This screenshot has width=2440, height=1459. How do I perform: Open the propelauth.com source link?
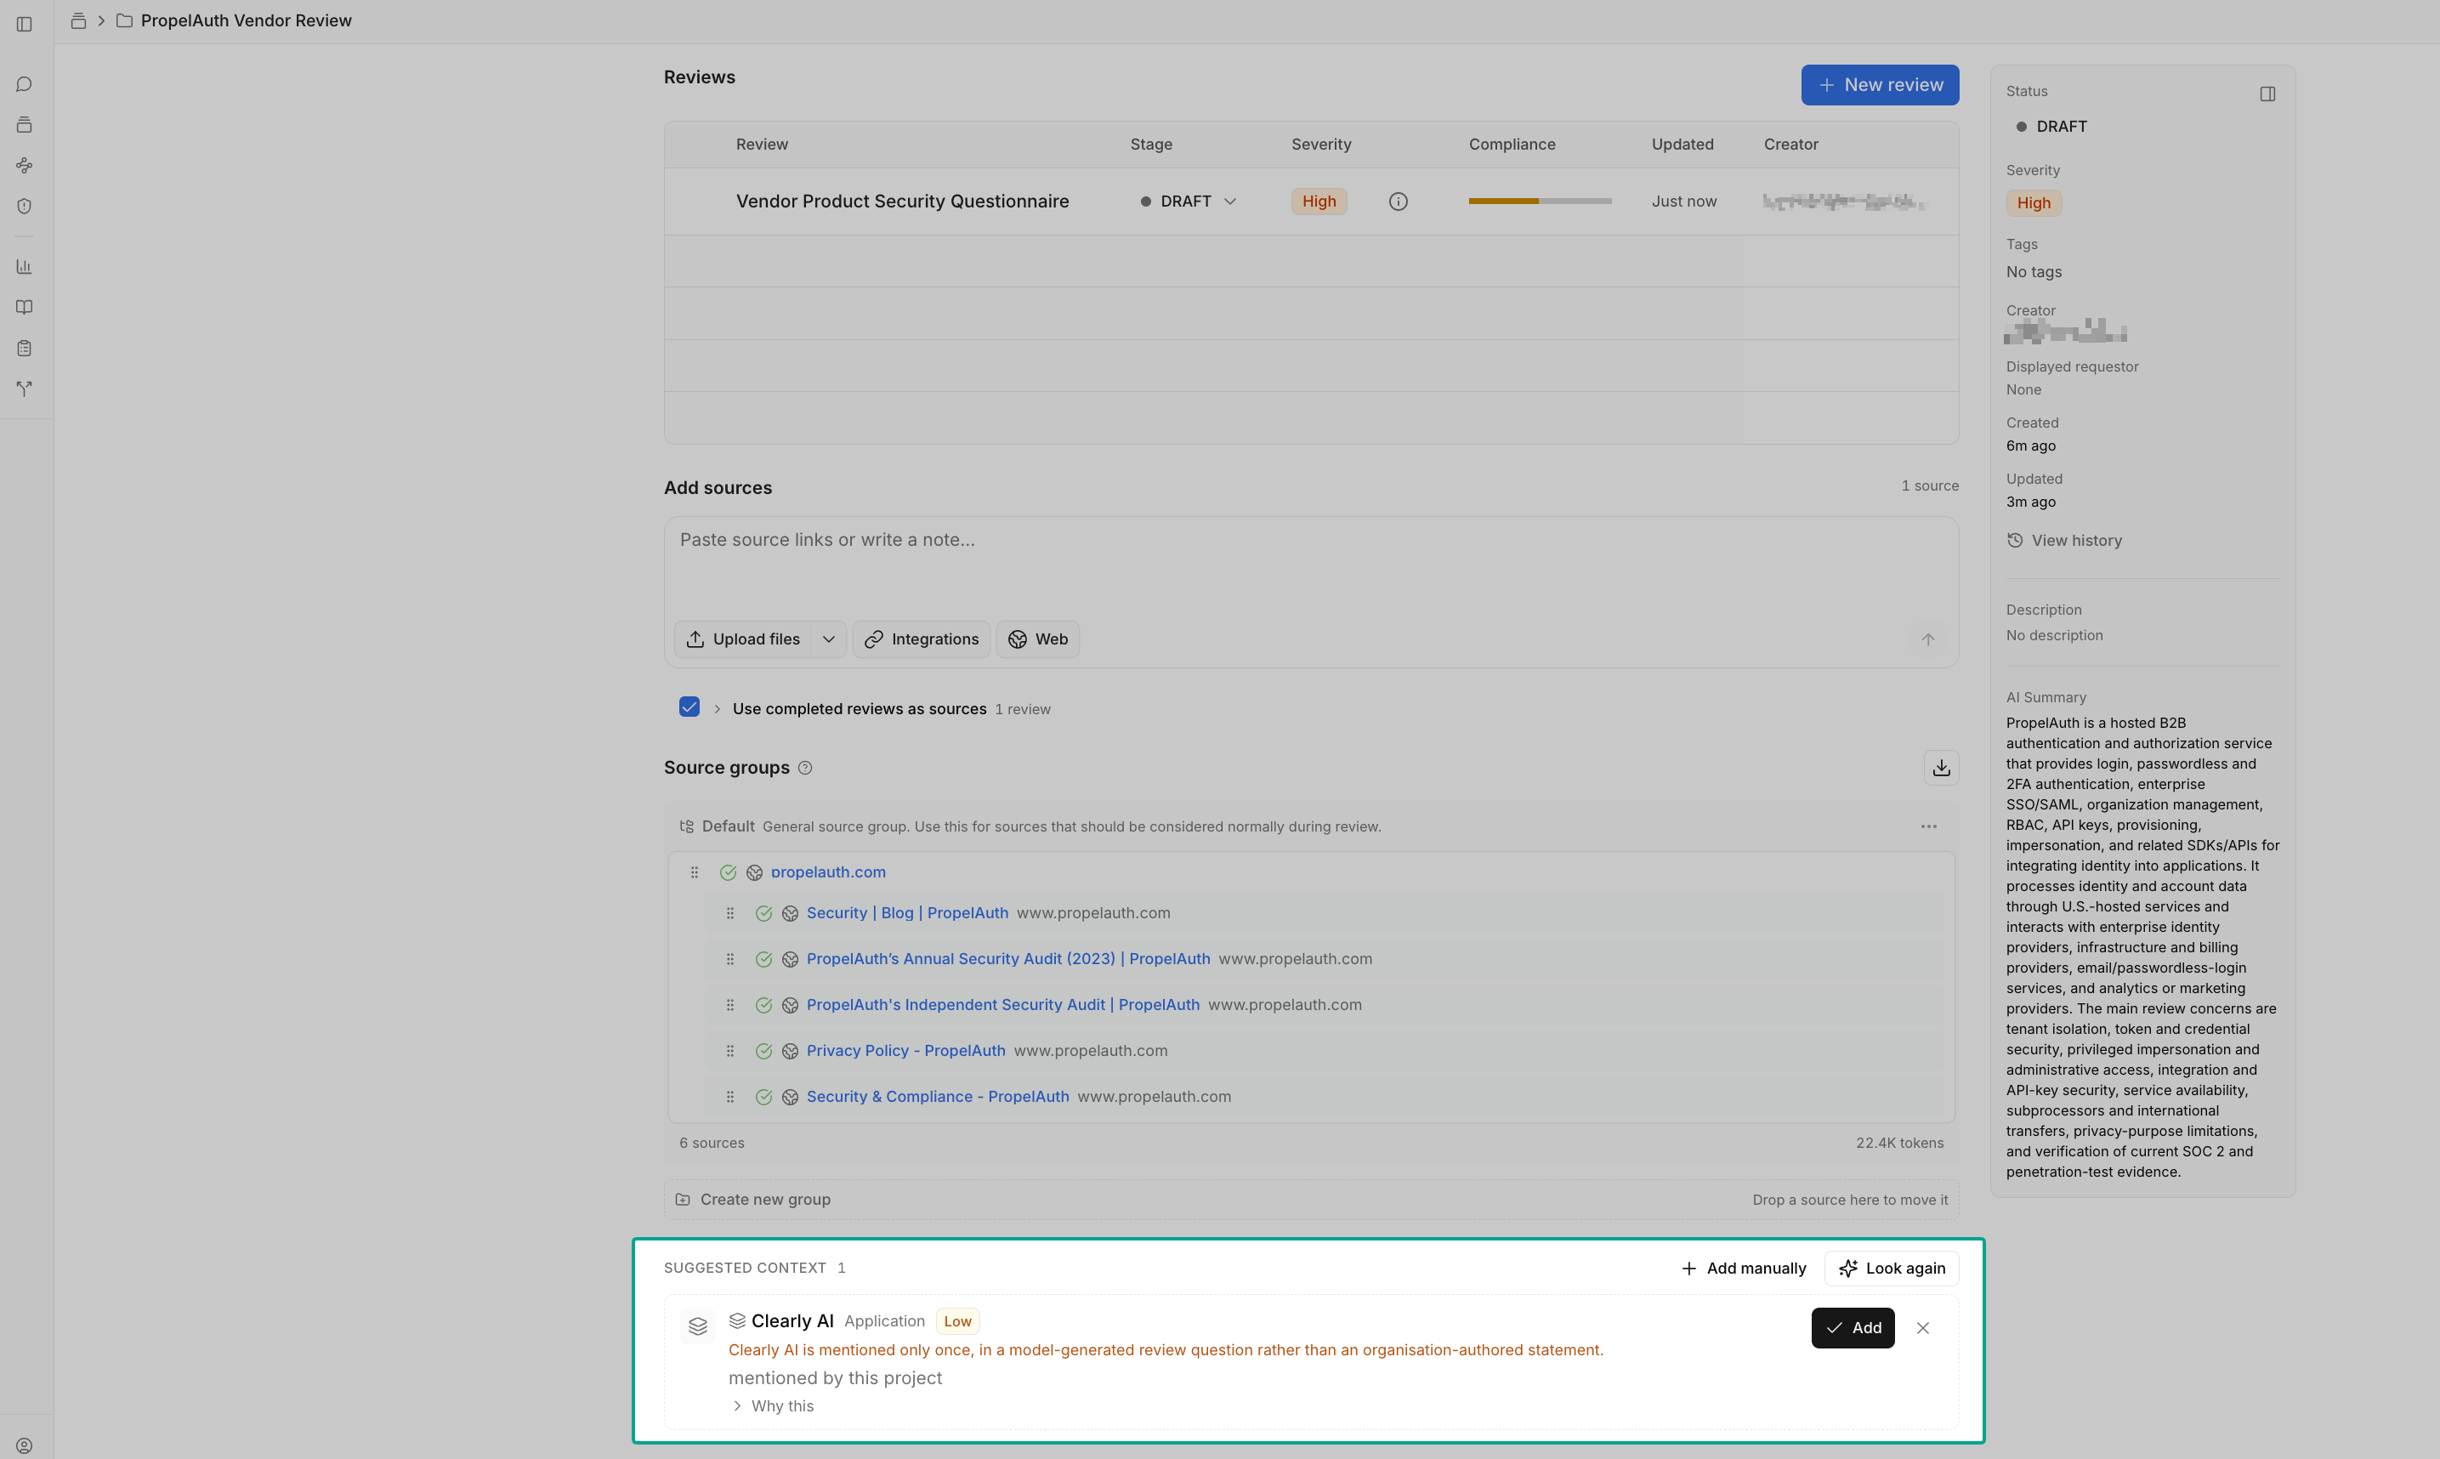828,872
